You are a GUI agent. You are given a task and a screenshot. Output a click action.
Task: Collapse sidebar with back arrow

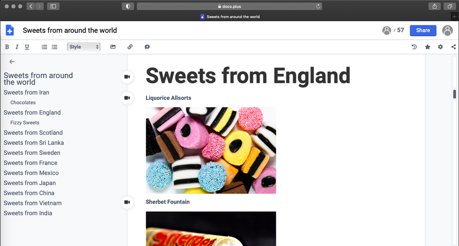tap(12, 61)
